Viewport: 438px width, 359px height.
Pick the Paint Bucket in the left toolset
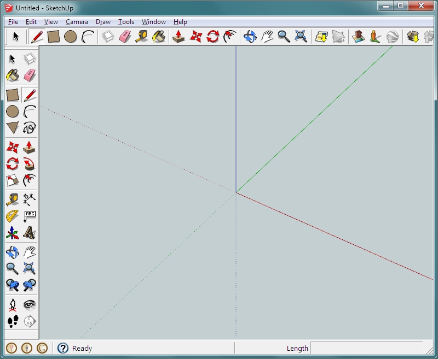(12, 75)
